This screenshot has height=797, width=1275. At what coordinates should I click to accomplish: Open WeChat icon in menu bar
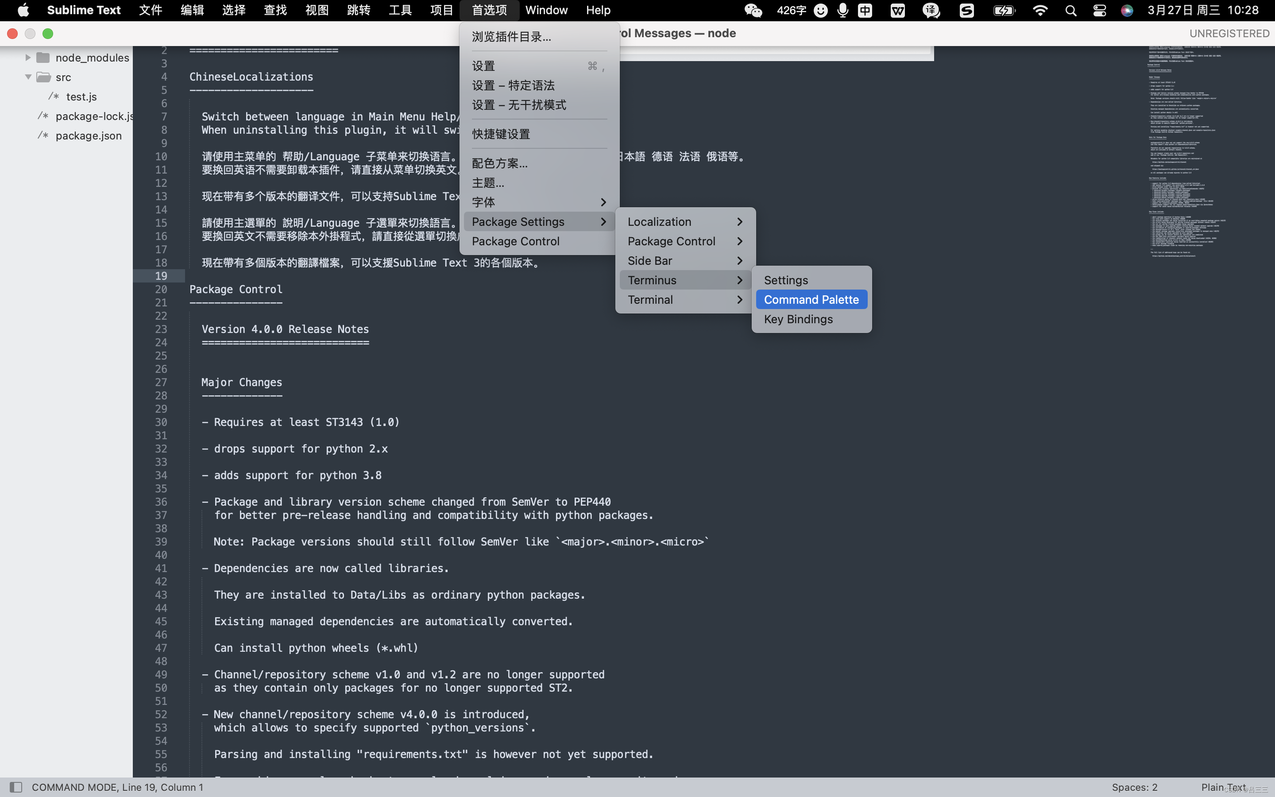[x=753, y=10]
